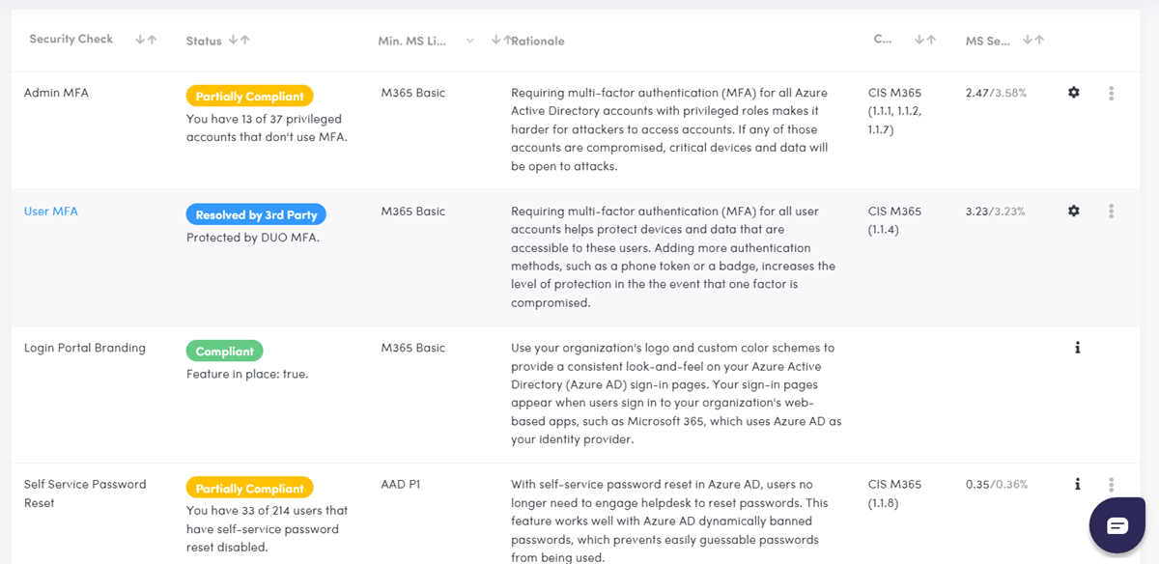Open three-dot menu for User MFA
This screenshot has height=564, width=1159.
1112,211
